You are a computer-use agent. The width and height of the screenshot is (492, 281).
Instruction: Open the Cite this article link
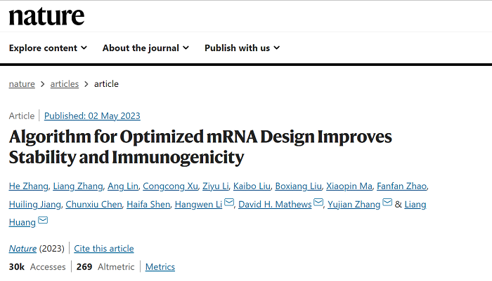[104, 249]
